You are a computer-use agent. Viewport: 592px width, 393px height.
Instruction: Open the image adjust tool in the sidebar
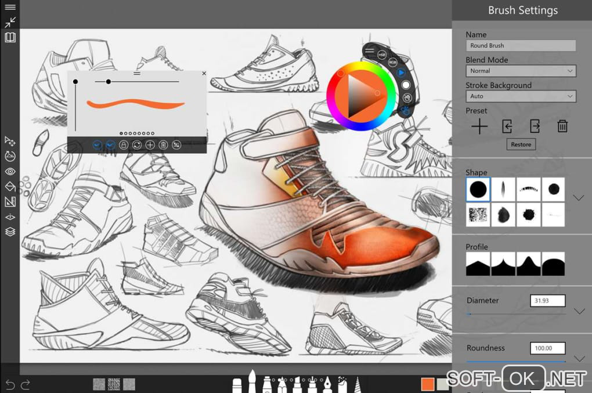pos(10,156)
